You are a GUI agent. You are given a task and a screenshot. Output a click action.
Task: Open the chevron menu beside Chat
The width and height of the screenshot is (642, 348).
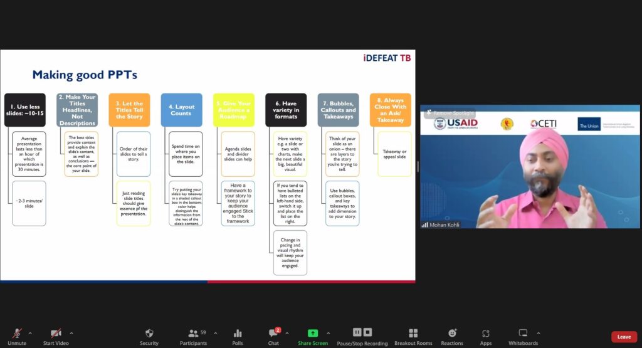[288, 333]
